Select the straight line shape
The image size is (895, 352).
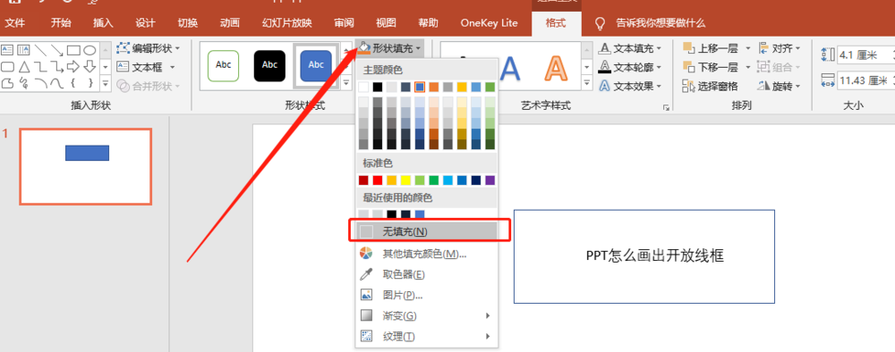pos(40,50)
